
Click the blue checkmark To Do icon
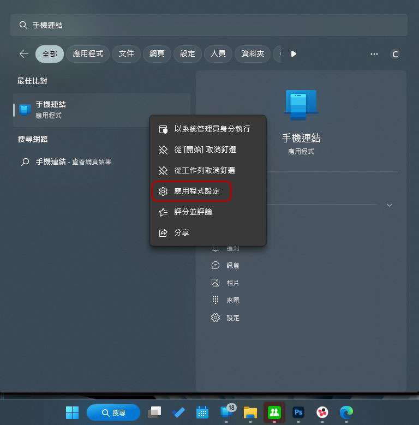click(178, 412)
